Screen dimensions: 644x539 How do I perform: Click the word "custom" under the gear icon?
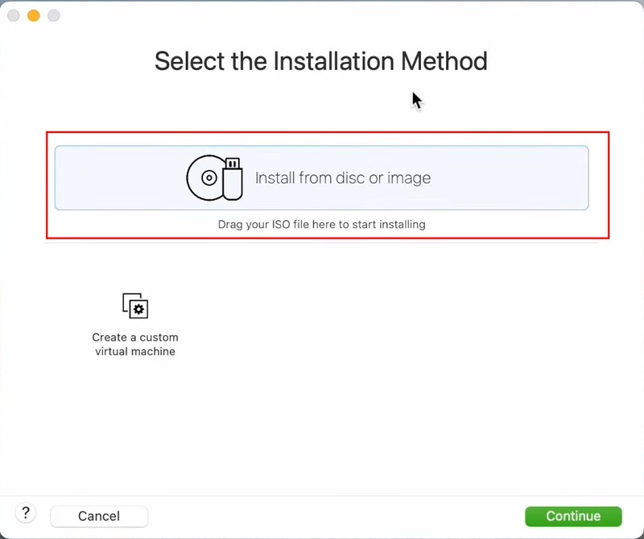click(158, 338)
